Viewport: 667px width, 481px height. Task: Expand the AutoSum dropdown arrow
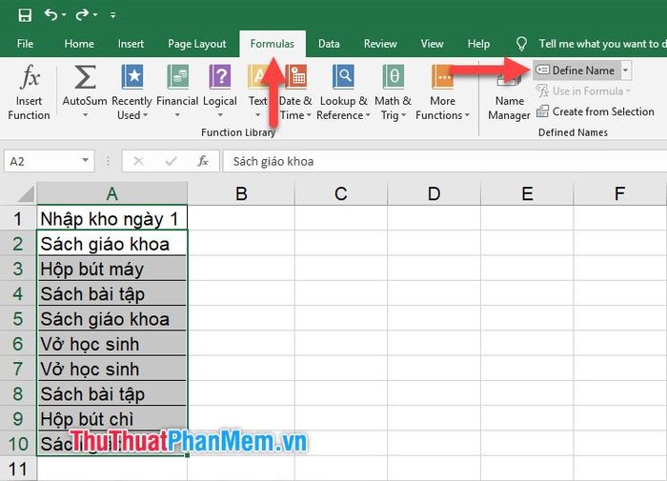tap(85, 115)
